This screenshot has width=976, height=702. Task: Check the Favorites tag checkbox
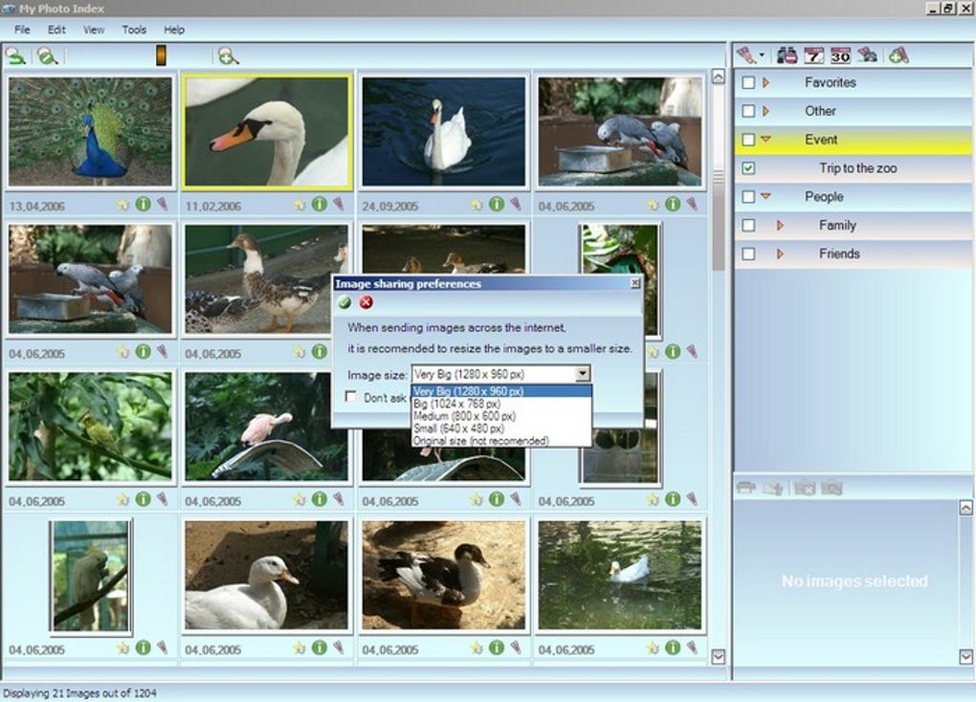click(x=751, y=83)
